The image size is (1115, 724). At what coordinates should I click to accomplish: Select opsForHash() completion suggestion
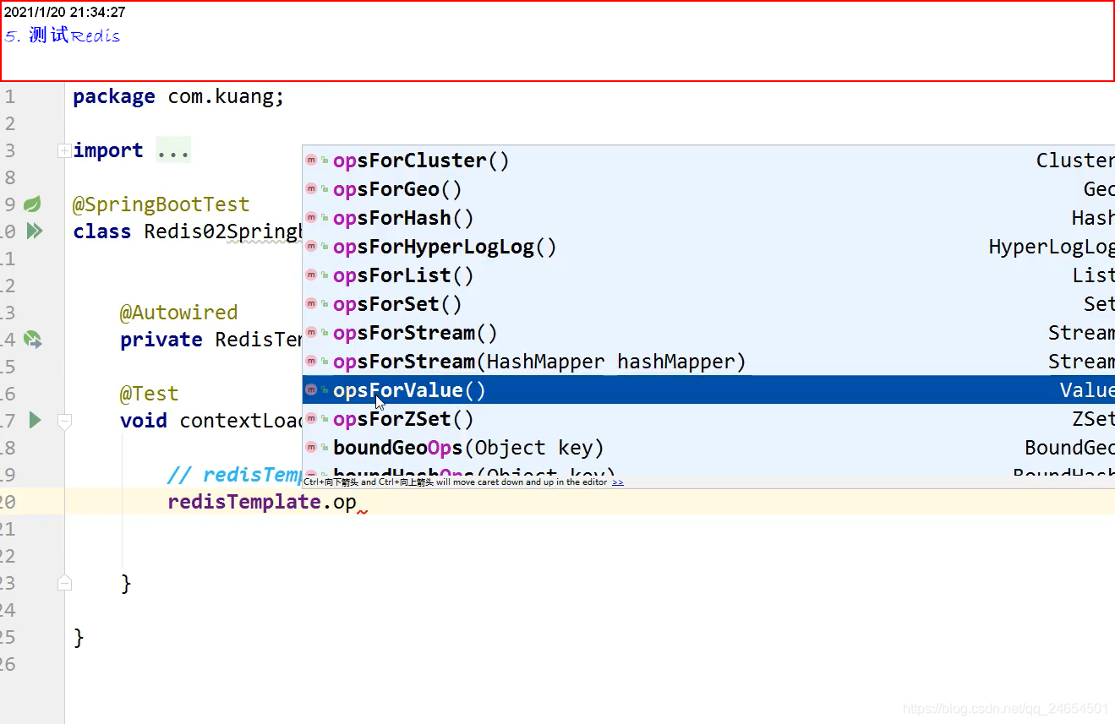pos(708,218)
